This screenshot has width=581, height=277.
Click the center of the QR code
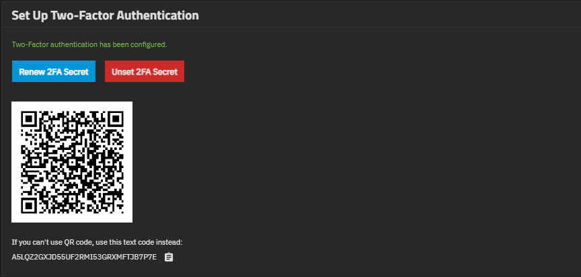(72, 161)
